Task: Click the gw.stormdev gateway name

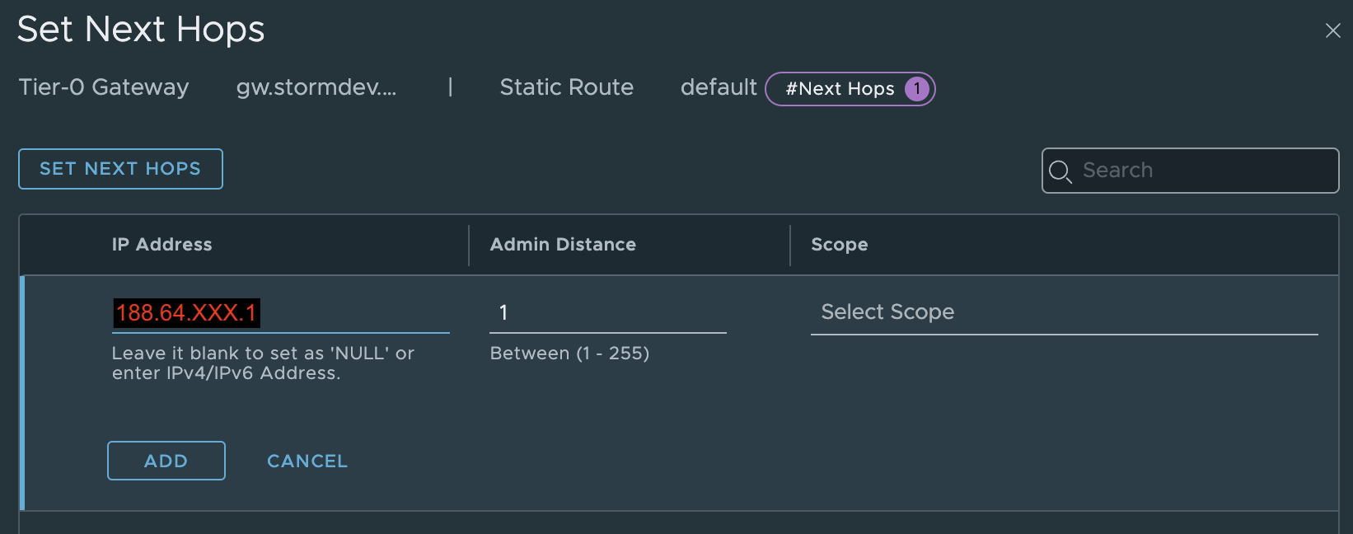Action: pos(316,87)
